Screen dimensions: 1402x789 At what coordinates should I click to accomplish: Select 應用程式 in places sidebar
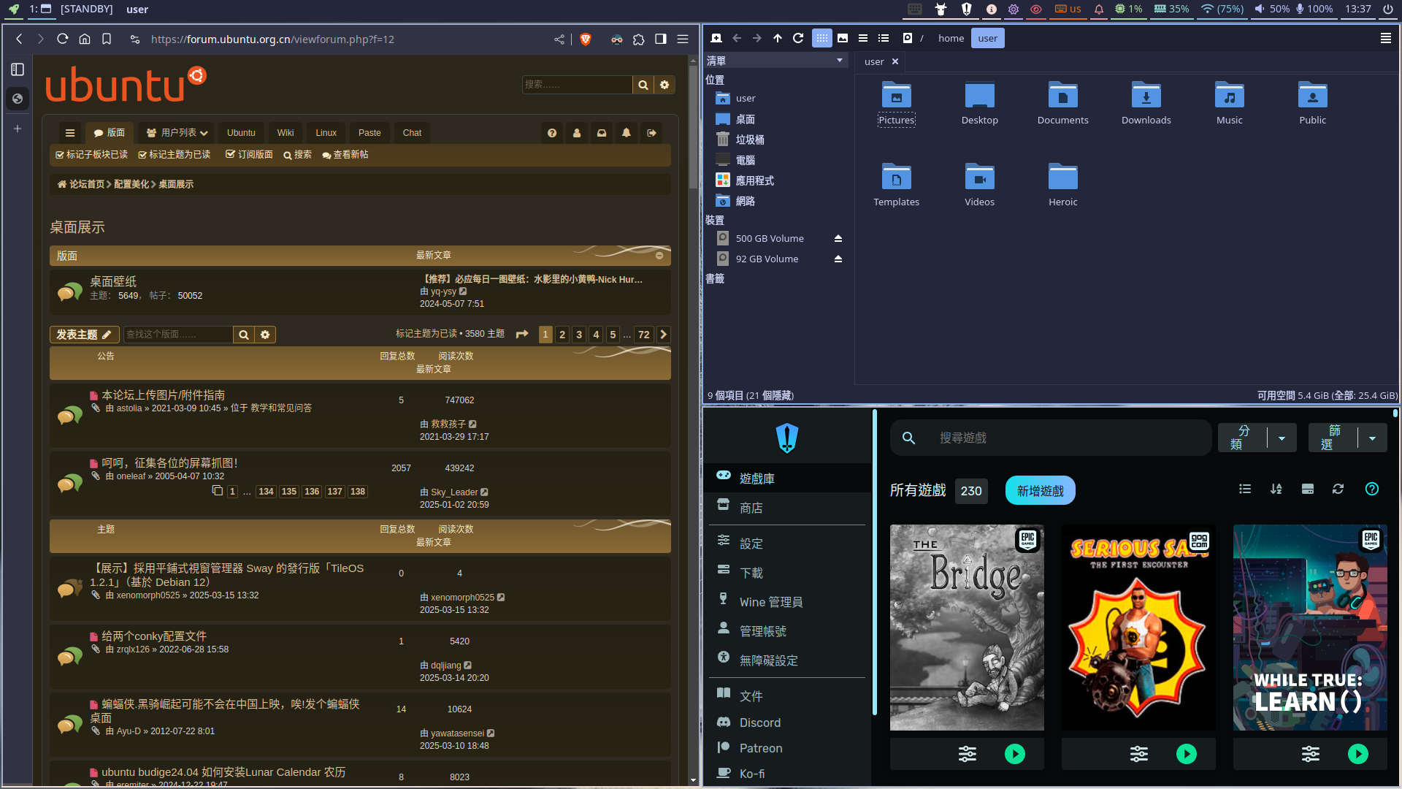coord(755,180)
